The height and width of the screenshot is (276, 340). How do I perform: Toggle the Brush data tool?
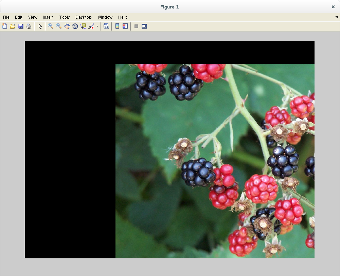pos(91,26)
